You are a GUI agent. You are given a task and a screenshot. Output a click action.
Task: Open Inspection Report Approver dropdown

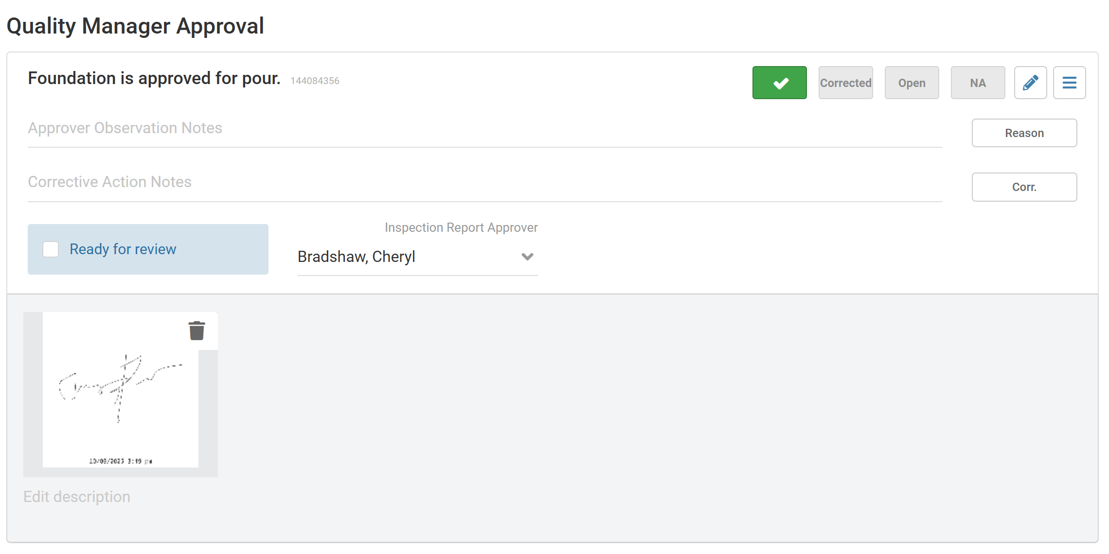(x=417, y=257)
